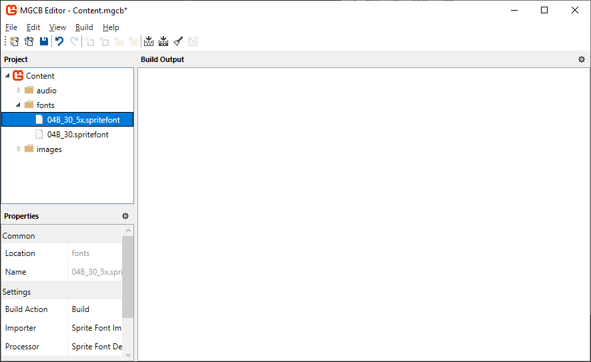Image resolution: width=591 pixels, height=362 pixels.
Task: Click the Properties panel scrollbar thumb
Action: 128,277
